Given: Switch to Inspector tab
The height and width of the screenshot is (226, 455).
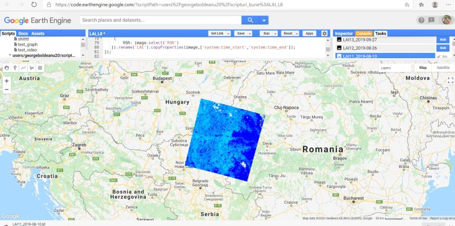Looking at the screenshot, I should coord(344,34).
